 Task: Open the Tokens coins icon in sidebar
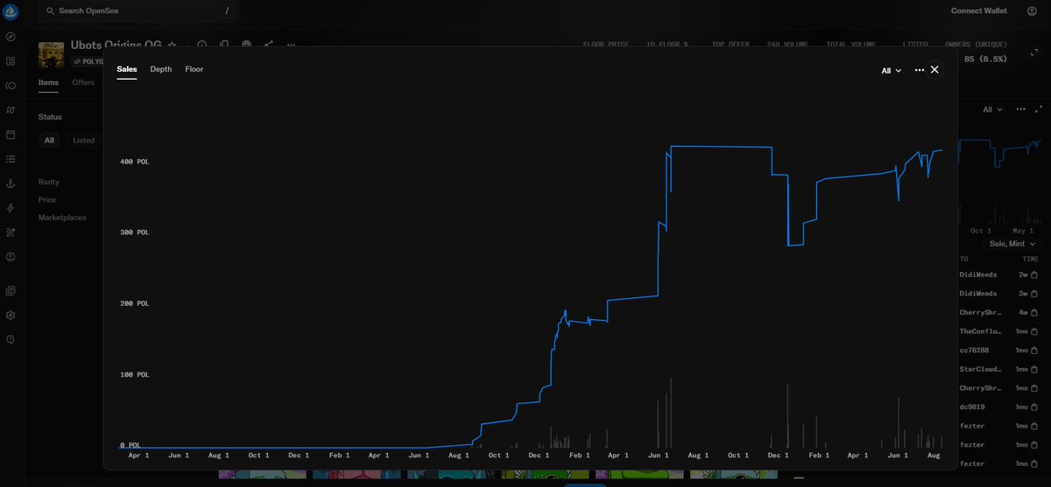[x=11, y=86]
